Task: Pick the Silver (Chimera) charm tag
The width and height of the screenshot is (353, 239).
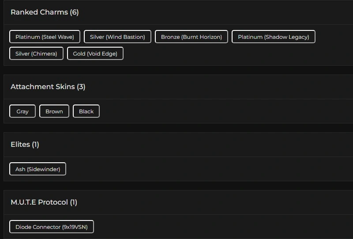Action: click(x=36, y=54)
